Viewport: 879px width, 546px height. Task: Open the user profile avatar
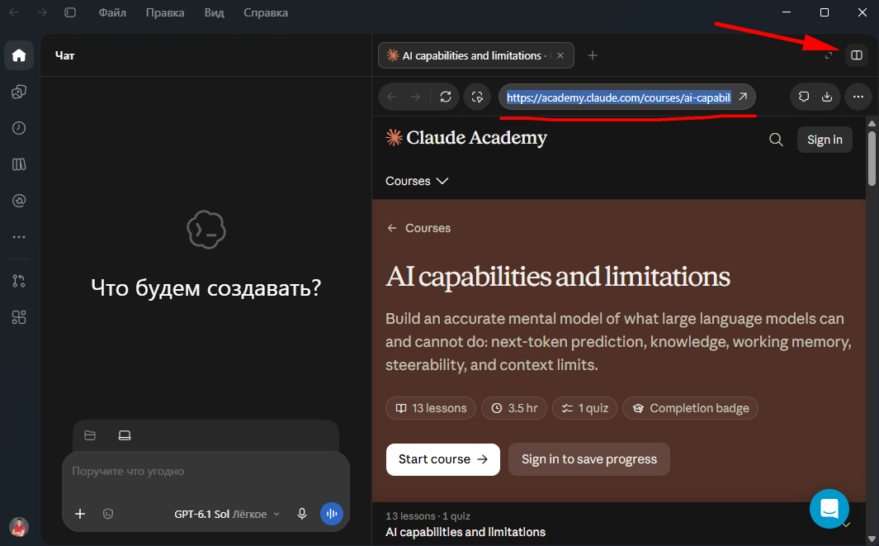coord(19,527)
